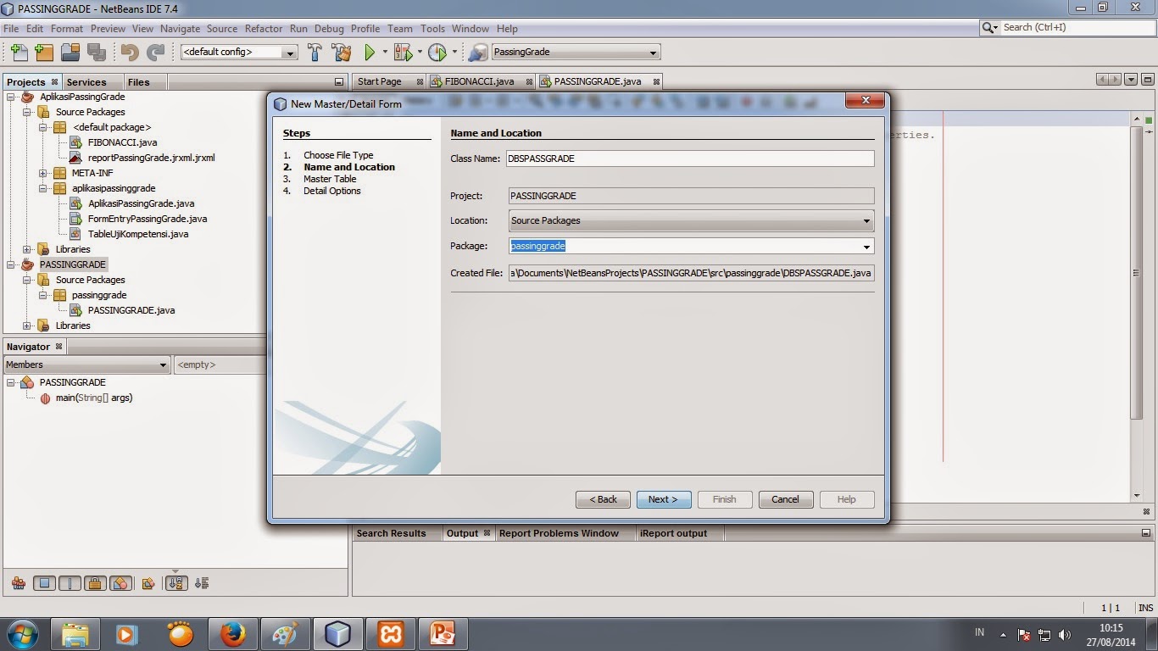1158x651 pixels.
Task: Click the New File toolbar icon
Action: [19, 53]
